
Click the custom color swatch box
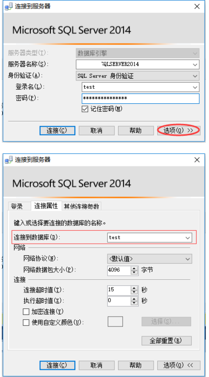click(x=115, y=322)
